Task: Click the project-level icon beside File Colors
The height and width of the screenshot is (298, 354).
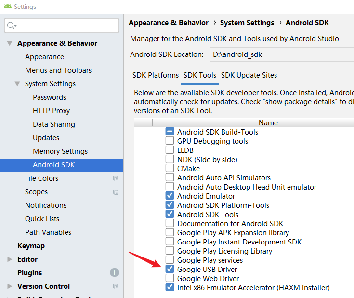Action: pyautogui.click(x=116, y=178)
